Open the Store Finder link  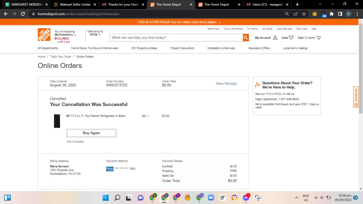pos(213,29)
